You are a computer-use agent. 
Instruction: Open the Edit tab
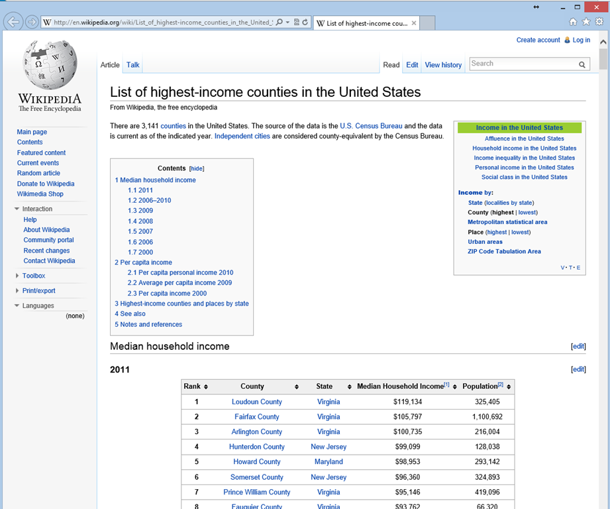click(412, 65)
